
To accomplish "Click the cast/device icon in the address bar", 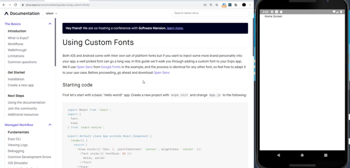I will tap(205, 5).
